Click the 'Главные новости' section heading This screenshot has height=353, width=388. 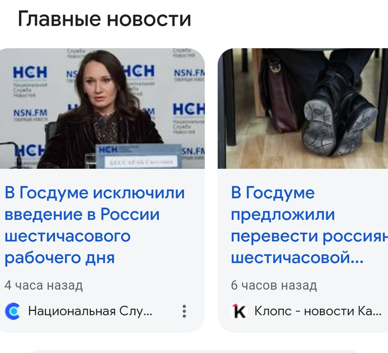pos(104,19)
